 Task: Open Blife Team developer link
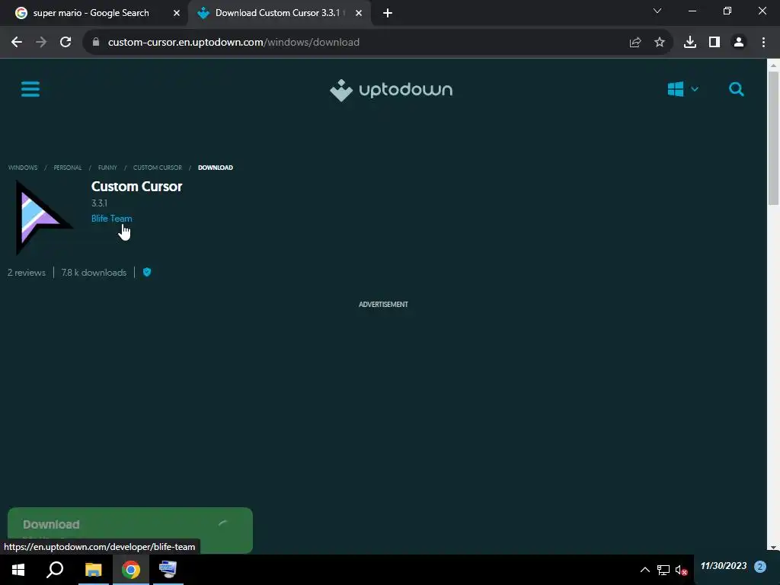(112, 219)
